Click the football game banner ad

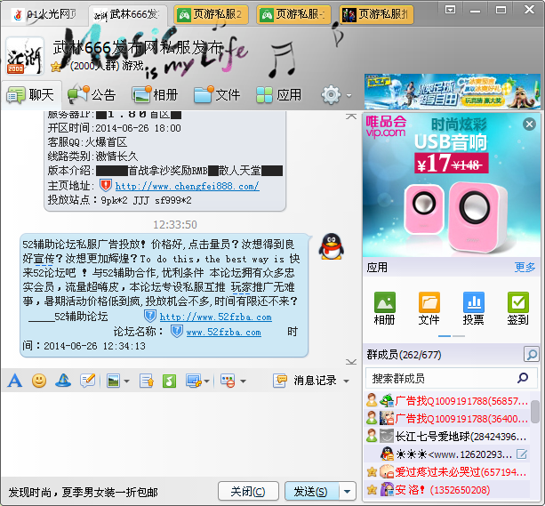point(453,91)
